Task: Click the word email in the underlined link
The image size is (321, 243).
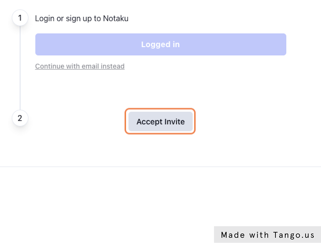Action: click(90, 66)
